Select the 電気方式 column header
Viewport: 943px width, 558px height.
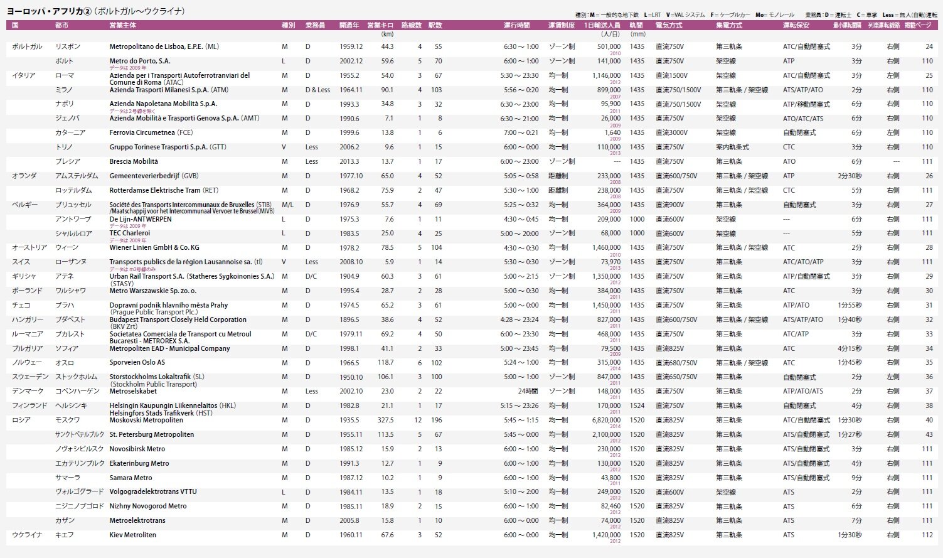(x=669, y=25)
